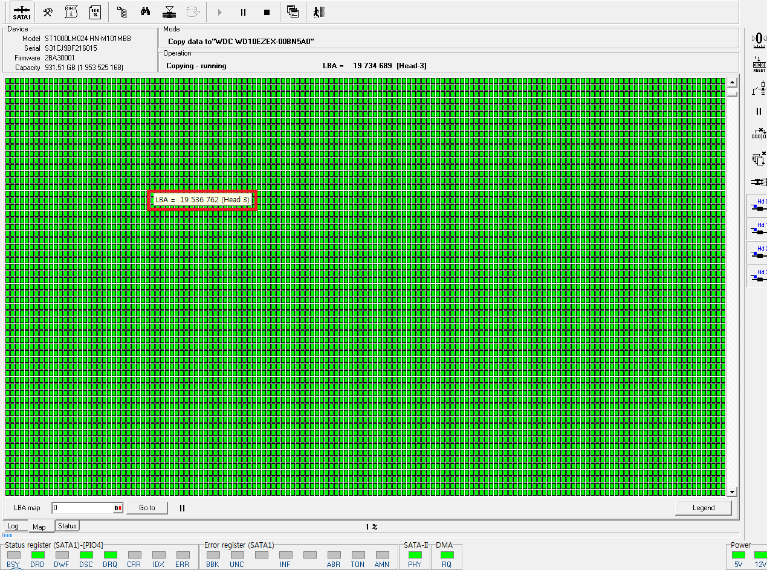This screenshot has height=570, width=767.
Task: Click the pause icon on the right sidebar
Action: click(x=759, y=111)
